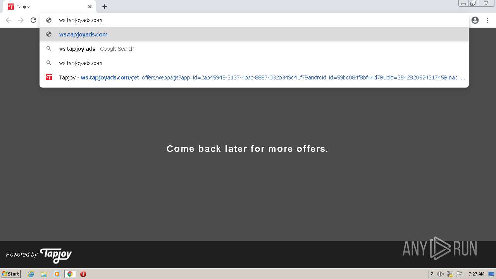The height and width of the screenshot is (279, 496).
Task: Open a new tab with the plus button
Action: [105, 7]
